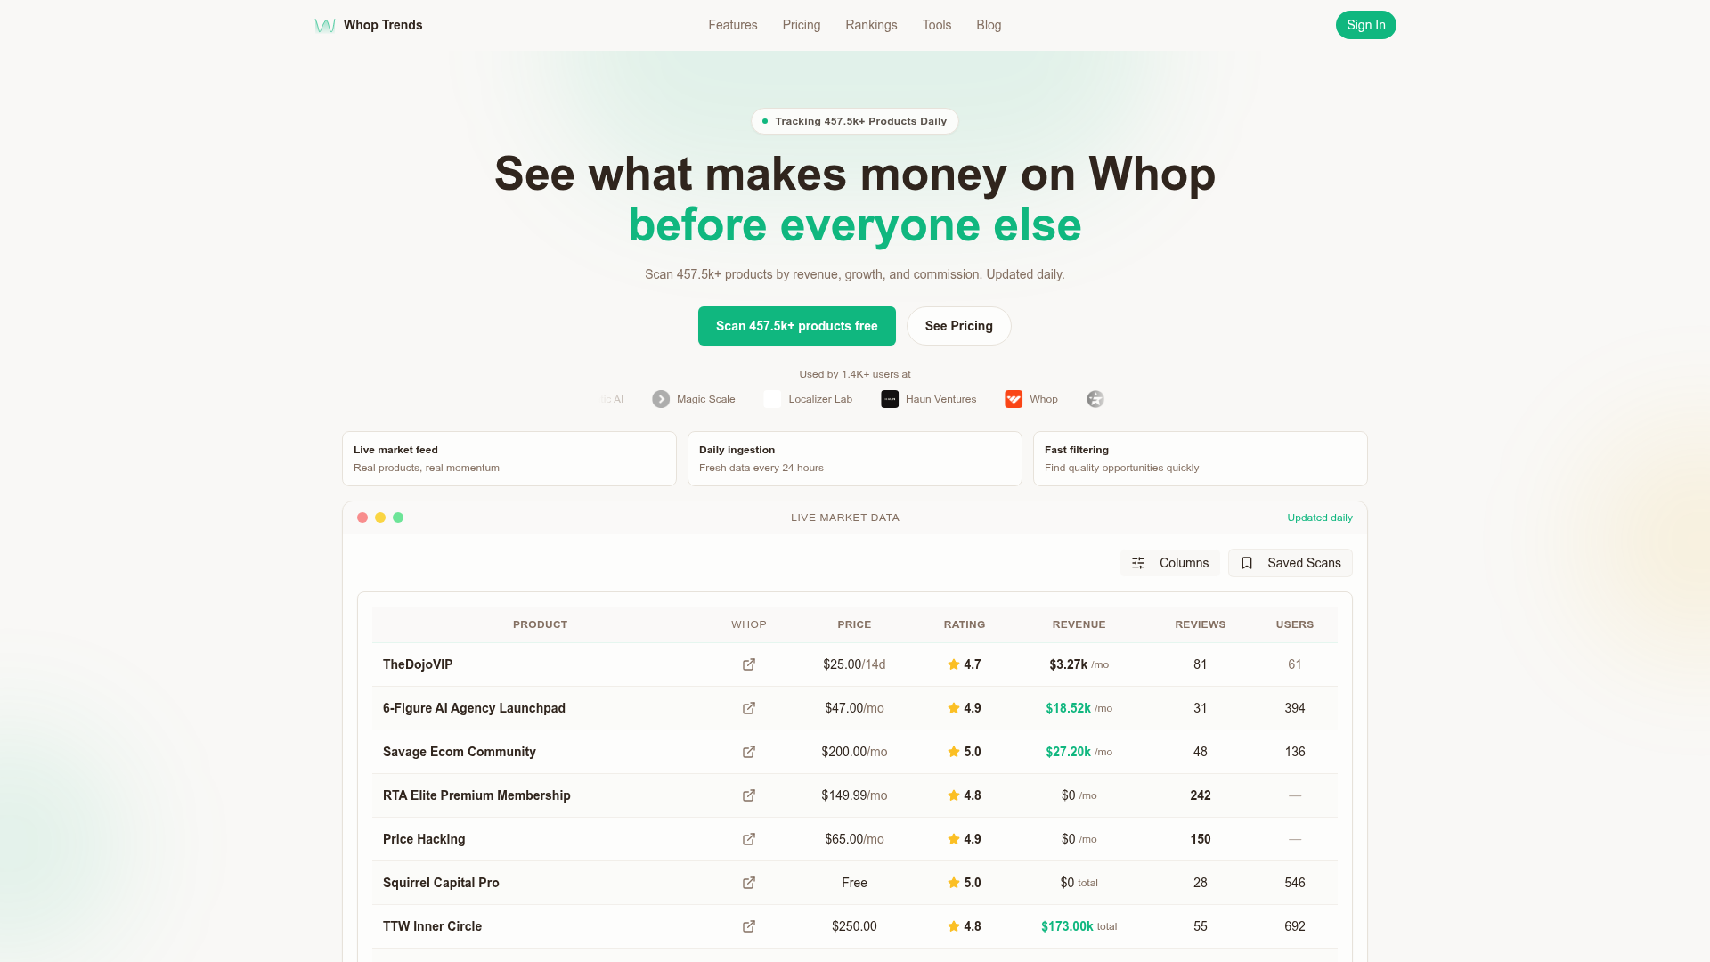Click 6-Figure AI Agency Launchpad product name

coord(474,708)
